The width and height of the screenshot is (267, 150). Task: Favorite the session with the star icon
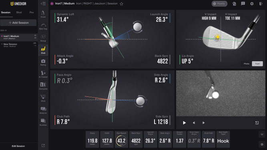click(x=121, y=4)
